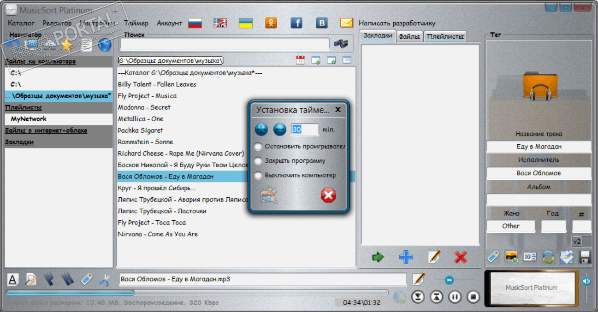
Task: Switch interface to English flag language
Action: (x=220, y=23)
